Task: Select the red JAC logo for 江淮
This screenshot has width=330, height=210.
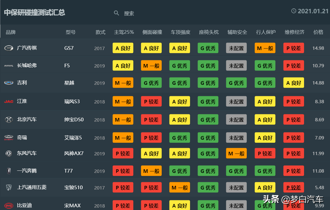Action: point(9,102)
